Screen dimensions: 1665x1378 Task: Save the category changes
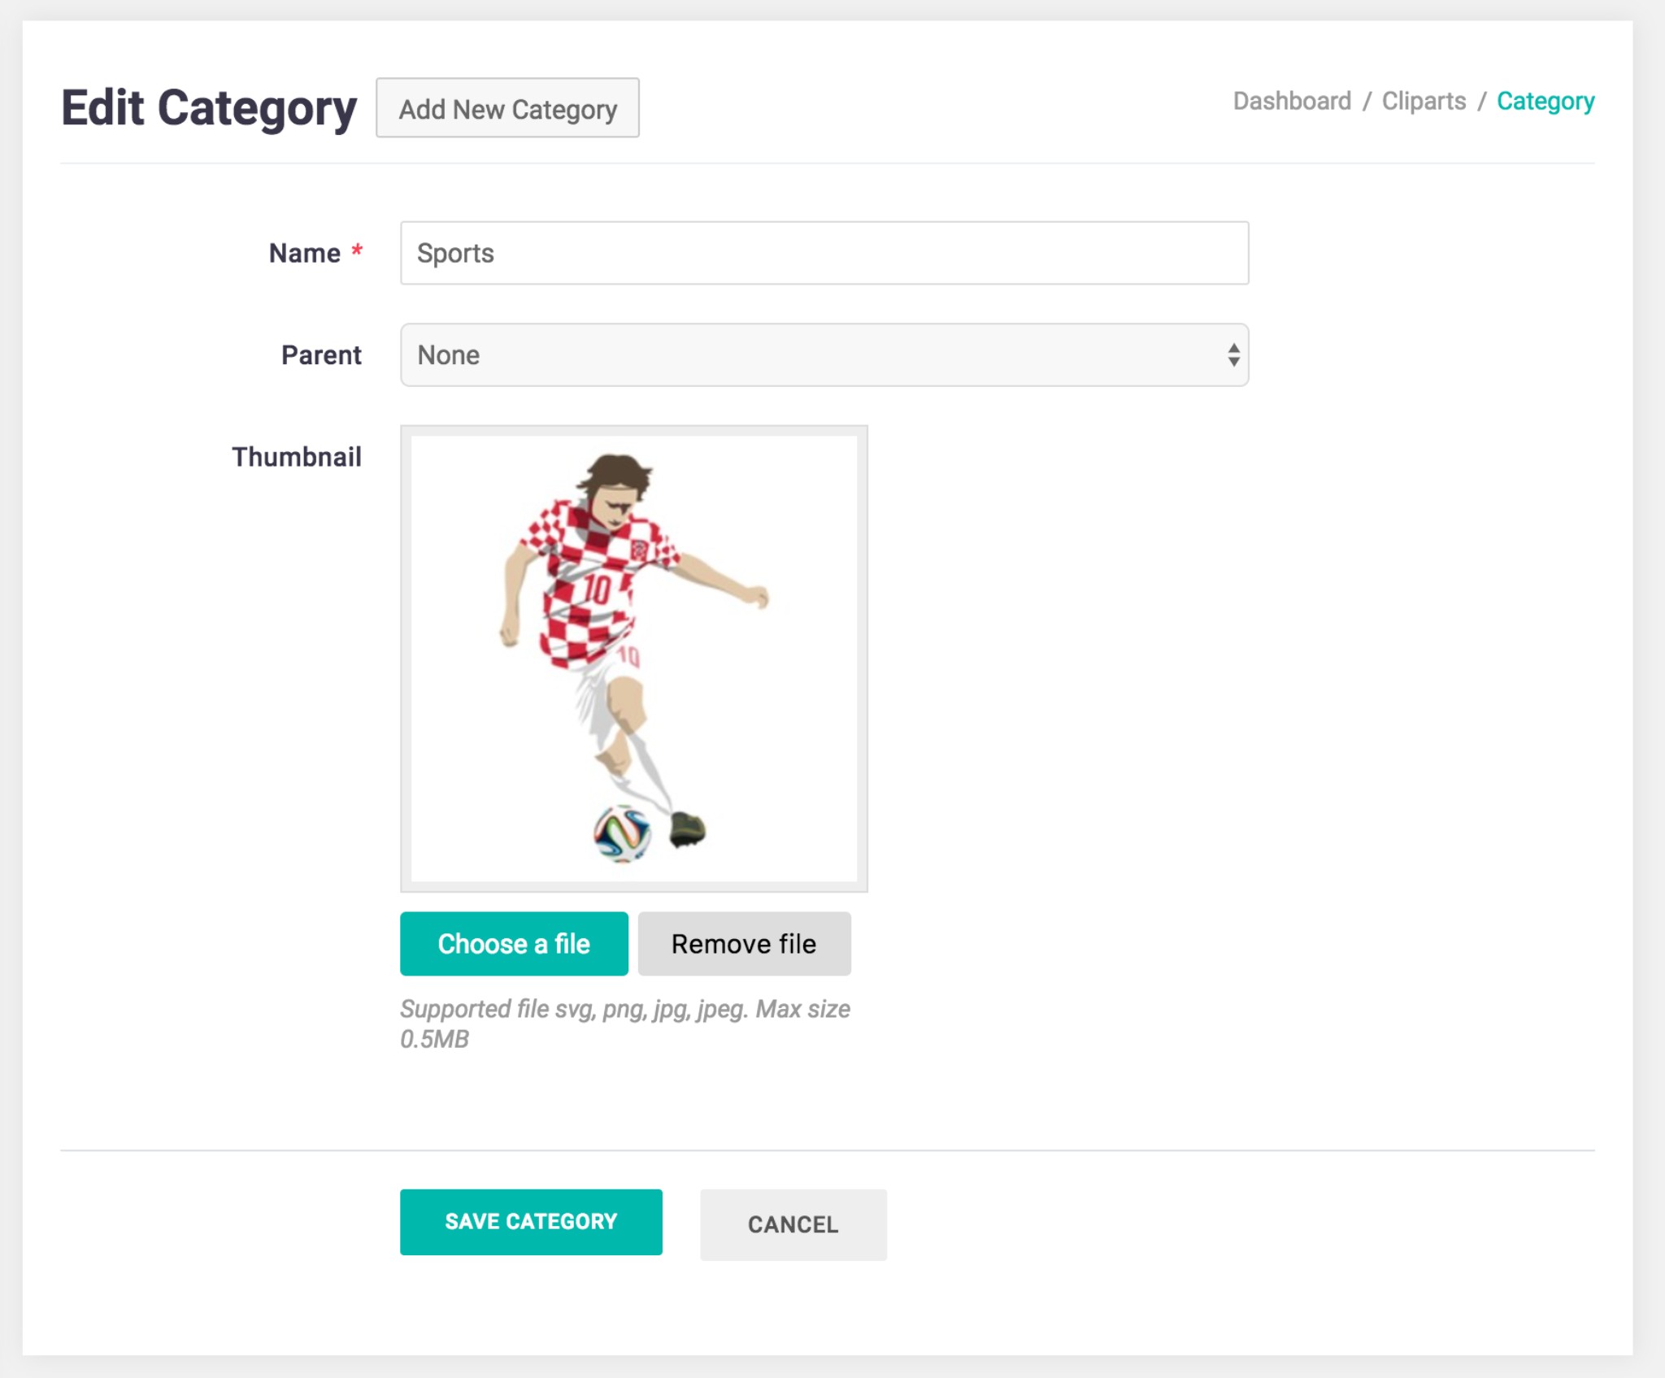pos(531,1222)
